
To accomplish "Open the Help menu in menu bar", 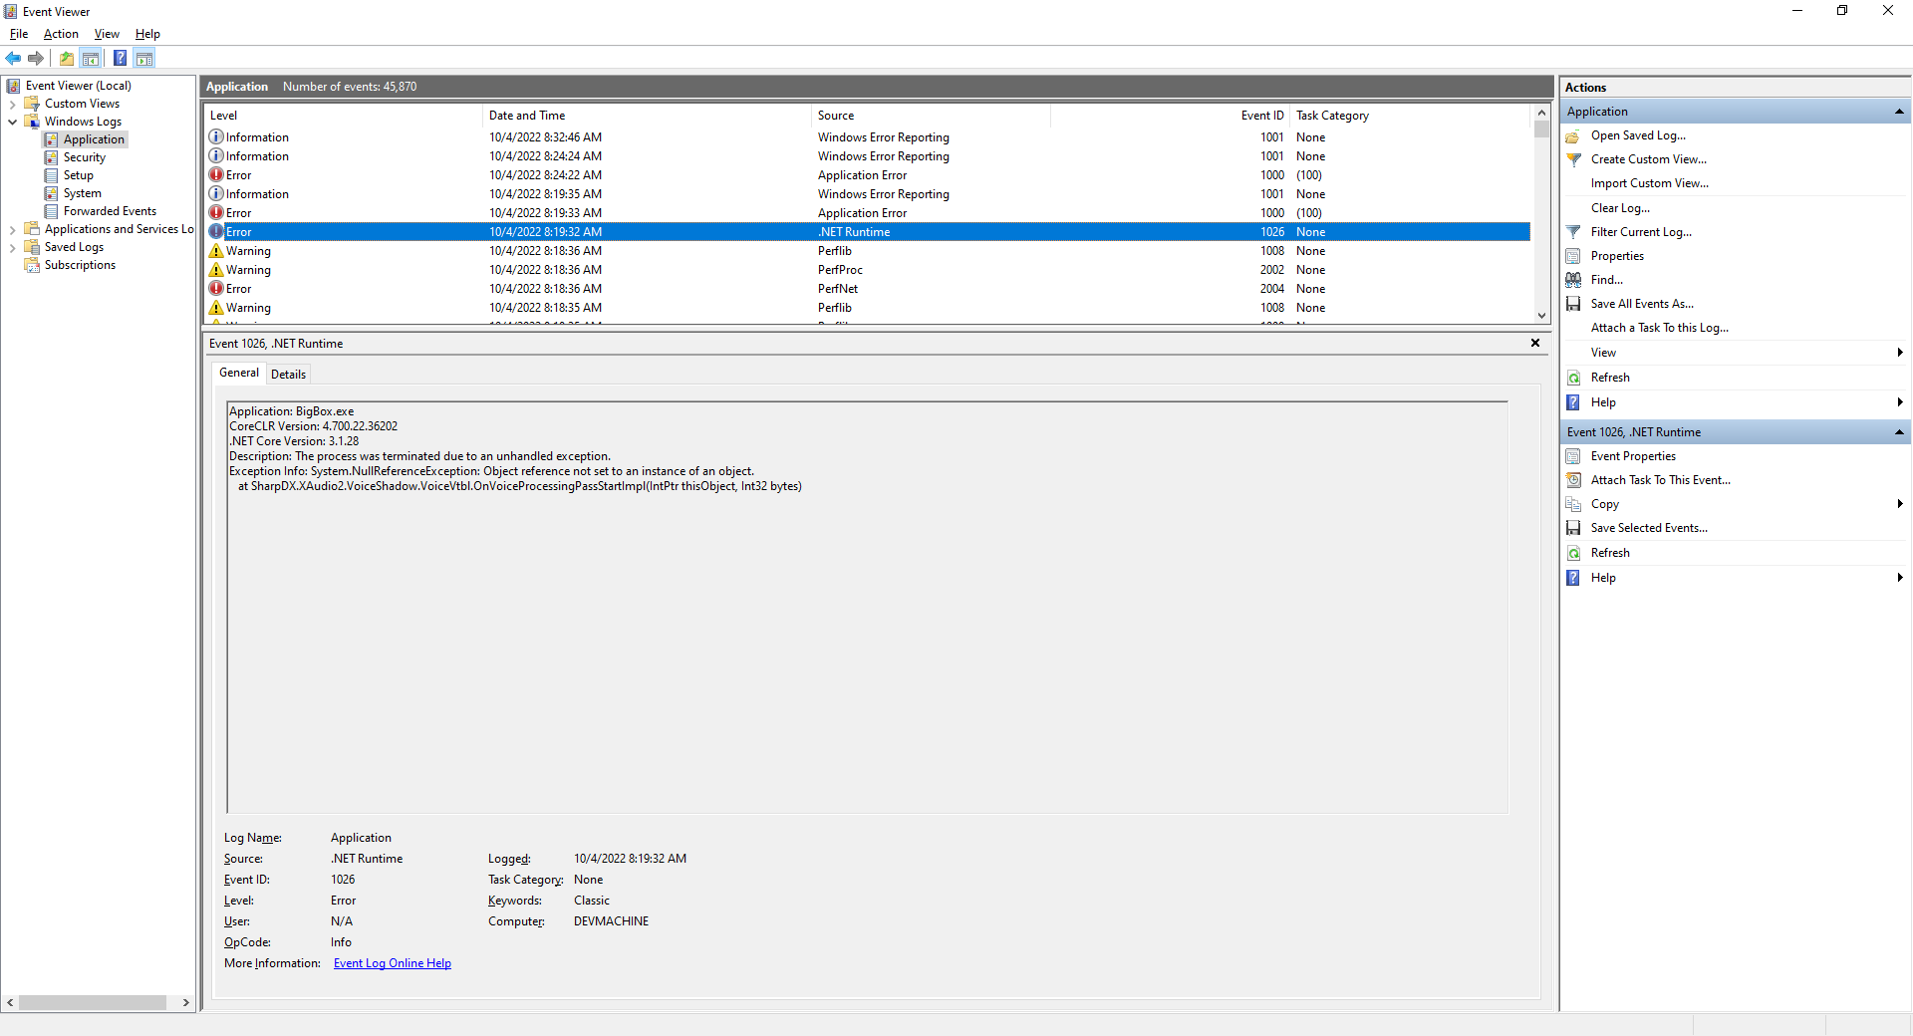I will pos(147,34).
